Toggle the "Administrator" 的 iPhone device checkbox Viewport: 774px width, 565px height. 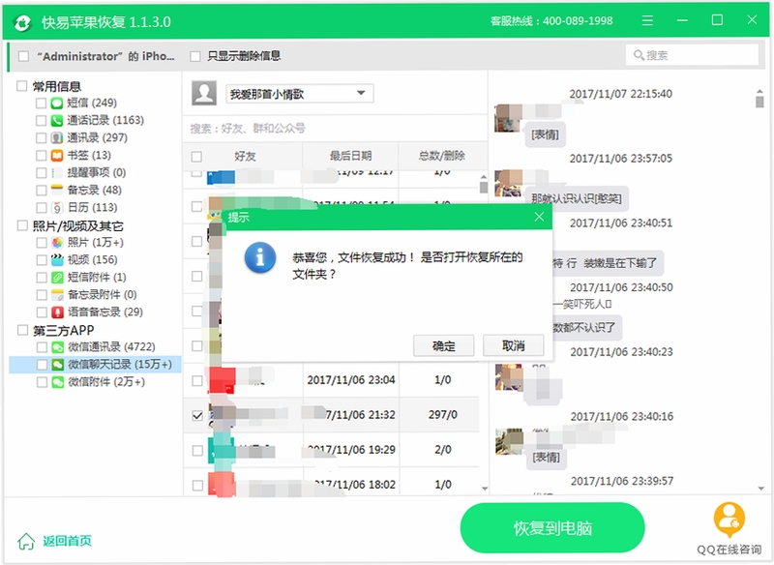(22, 56)
